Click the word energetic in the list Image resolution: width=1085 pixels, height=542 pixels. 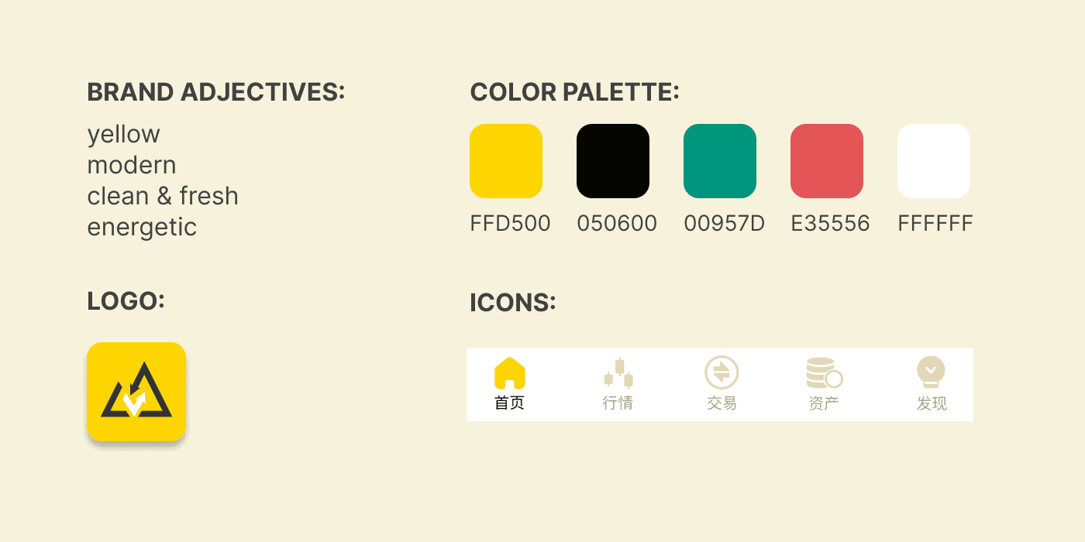[142, 228]
